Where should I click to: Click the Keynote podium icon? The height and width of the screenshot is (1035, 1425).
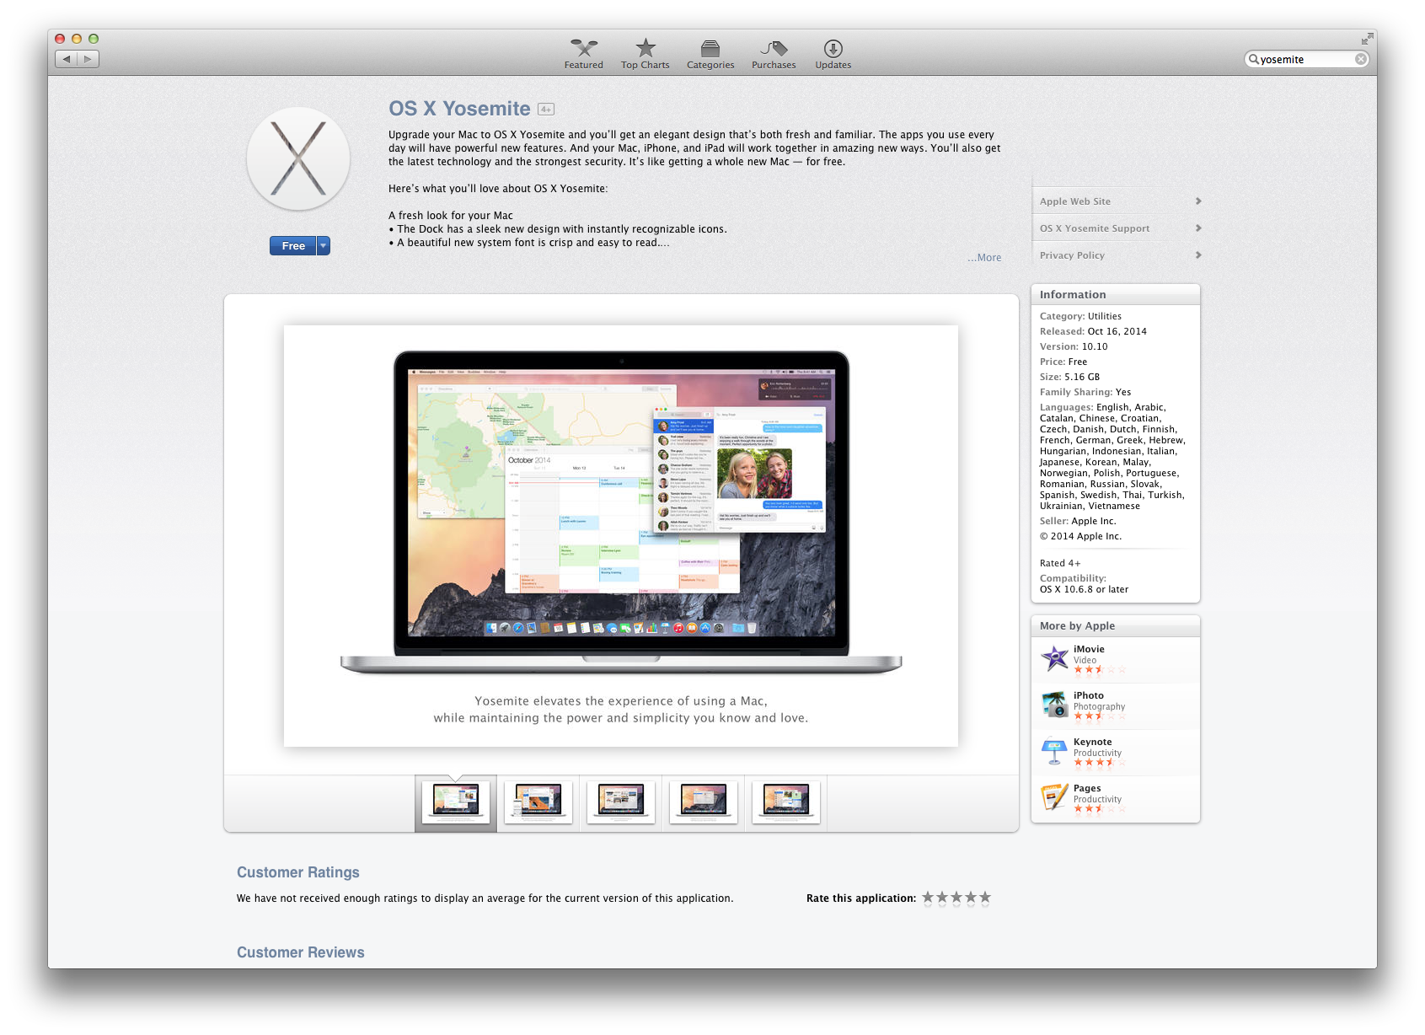(1055, 751)
